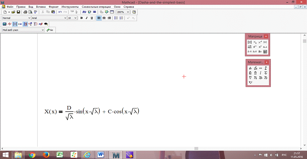
Task: Open the Help question mark icon
Action: [x=134, y=12]
